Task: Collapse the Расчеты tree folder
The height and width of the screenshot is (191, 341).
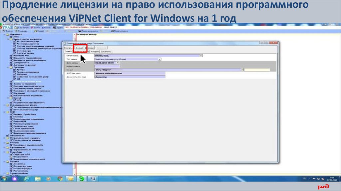Action: [4, 143]
